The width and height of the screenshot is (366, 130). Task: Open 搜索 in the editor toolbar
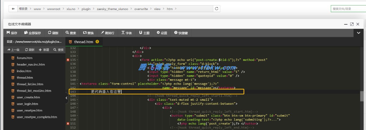coord(71,33)
